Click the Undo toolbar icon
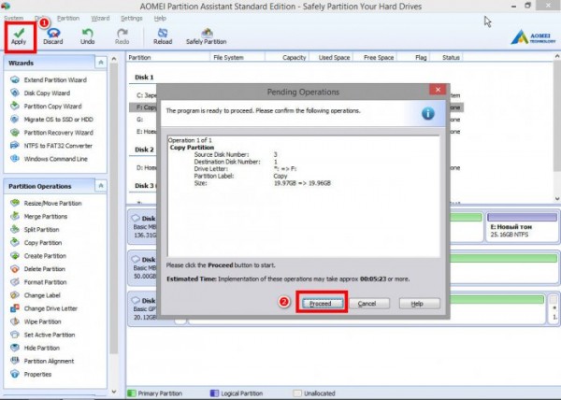Screen dimensions: 561x400 [87, 36]
